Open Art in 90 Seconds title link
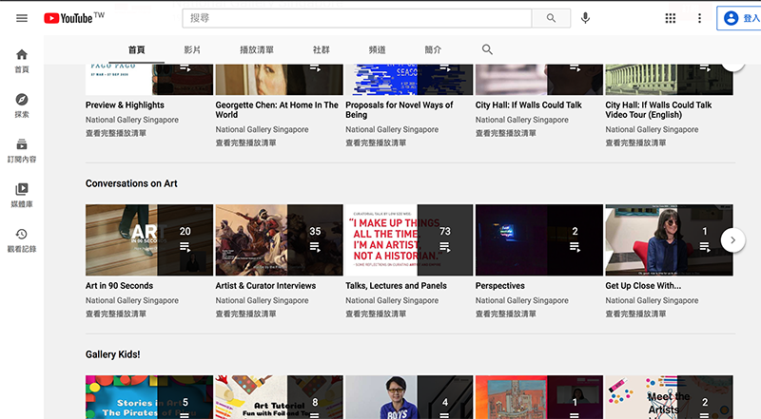Viewport: 761px width, 419px height. 119,285
